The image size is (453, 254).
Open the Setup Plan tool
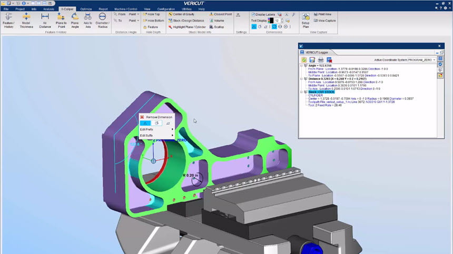tap(306, 21)
